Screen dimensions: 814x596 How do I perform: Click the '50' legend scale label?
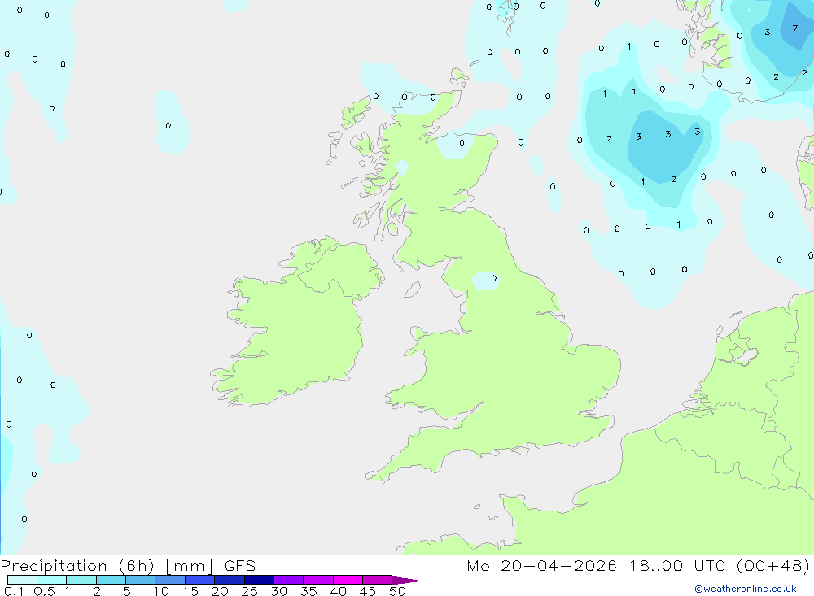(397, 591)
